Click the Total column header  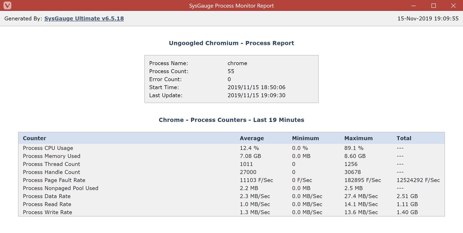pos(404,138)
